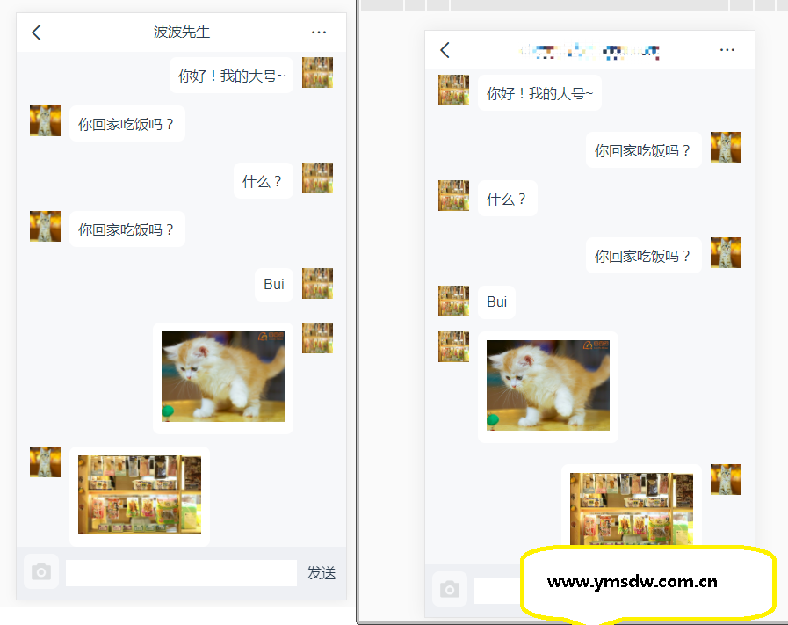The image size is (788, 625).
Task: Click the message input field in left chat
Action: click(x=180, y=572)
